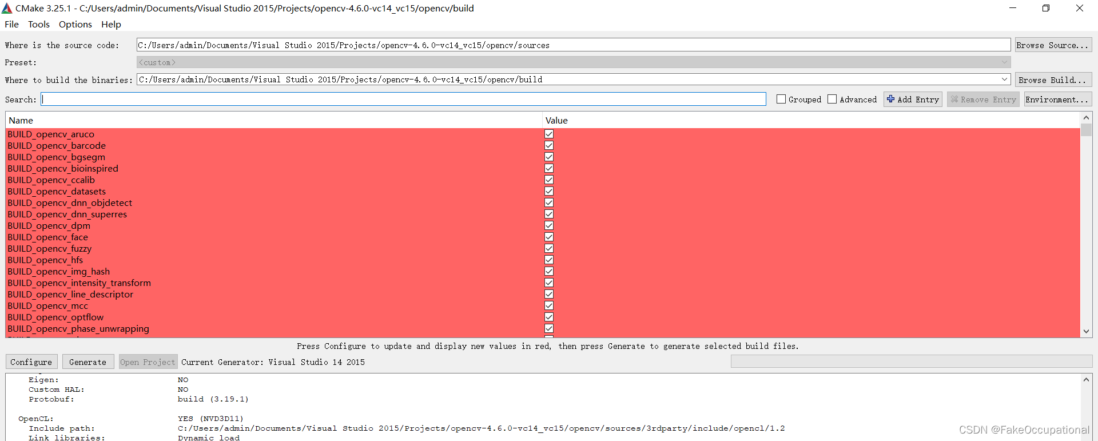Image resolution: width=1098 pixels, height=441 pixels.
Task: Click the cache list scrollbar thumb
Action: pyautogui.click(x=1086, y=130)
